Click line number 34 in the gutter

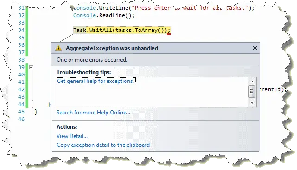tap(21, 30)
